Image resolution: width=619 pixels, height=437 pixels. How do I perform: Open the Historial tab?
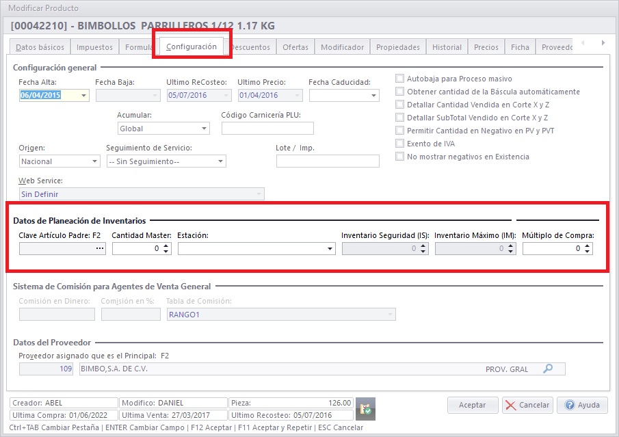click(x=447, y=47)
